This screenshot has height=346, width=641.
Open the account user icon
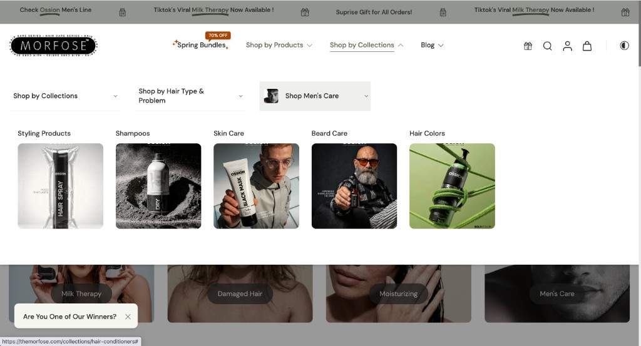coord(567,46)
